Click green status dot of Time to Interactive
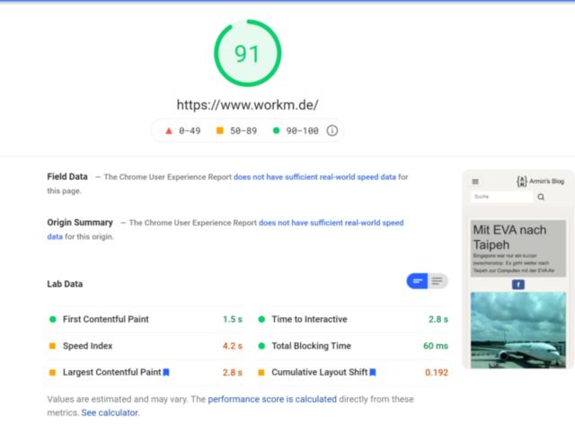575x426 pixels. click(x=261, y=319)
